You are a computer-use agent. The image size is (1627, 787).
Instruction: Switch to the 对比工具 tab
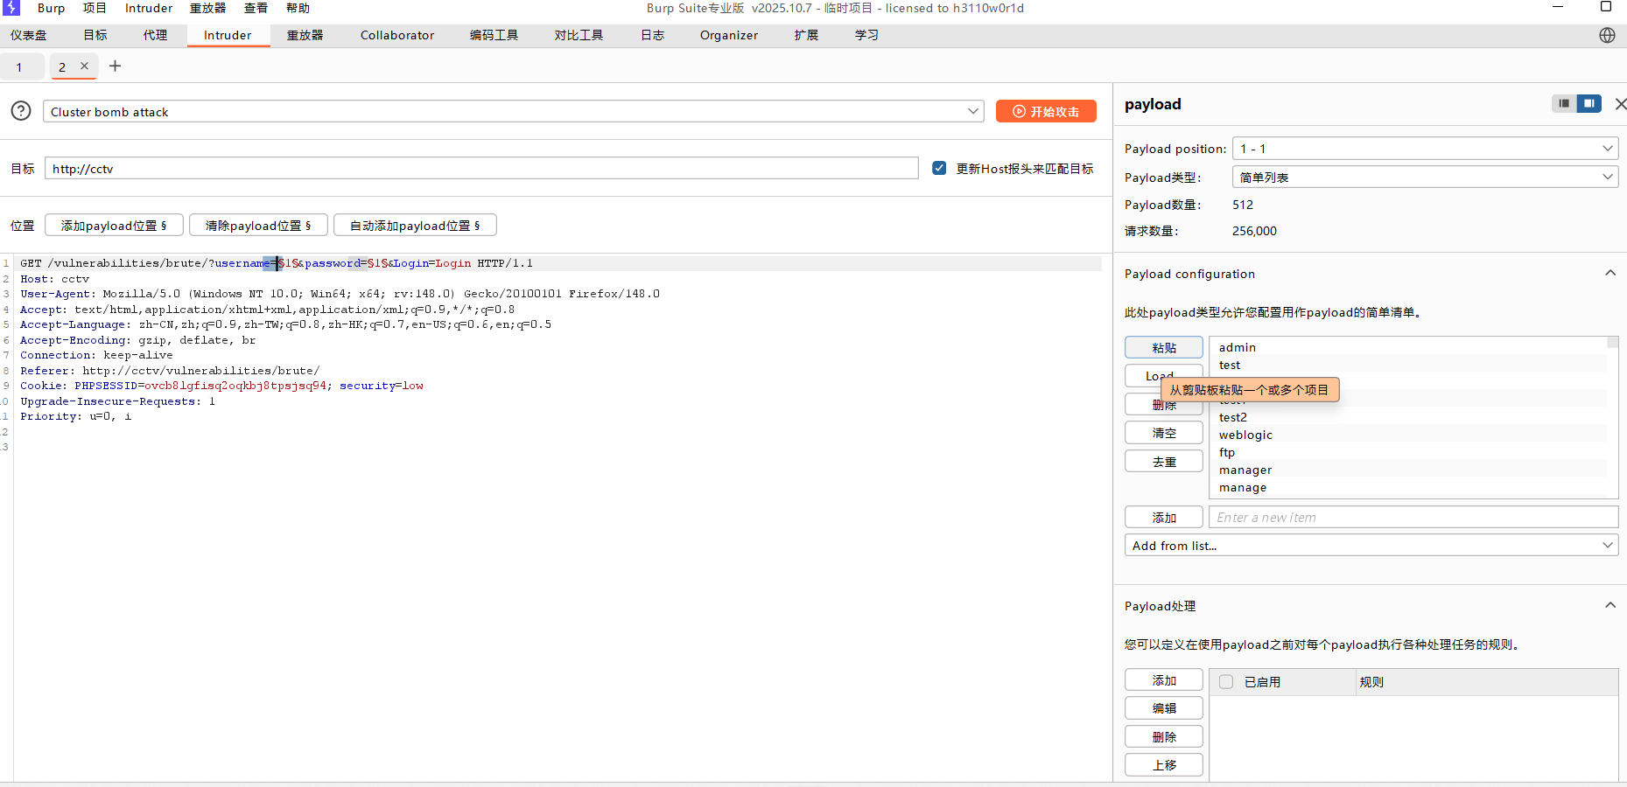(579, 35)
